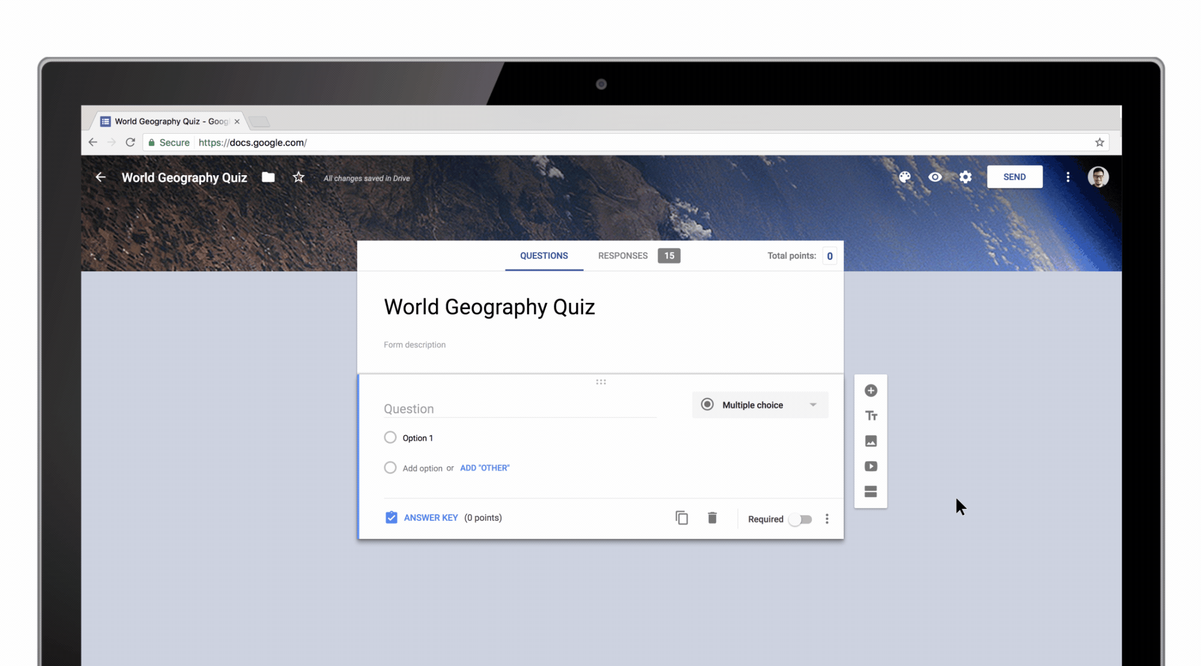Image resolution: width=1201 pixels, height=666 pixels.
Task: Click the palette/theme customization icon
Action: (x=903, y=177)
